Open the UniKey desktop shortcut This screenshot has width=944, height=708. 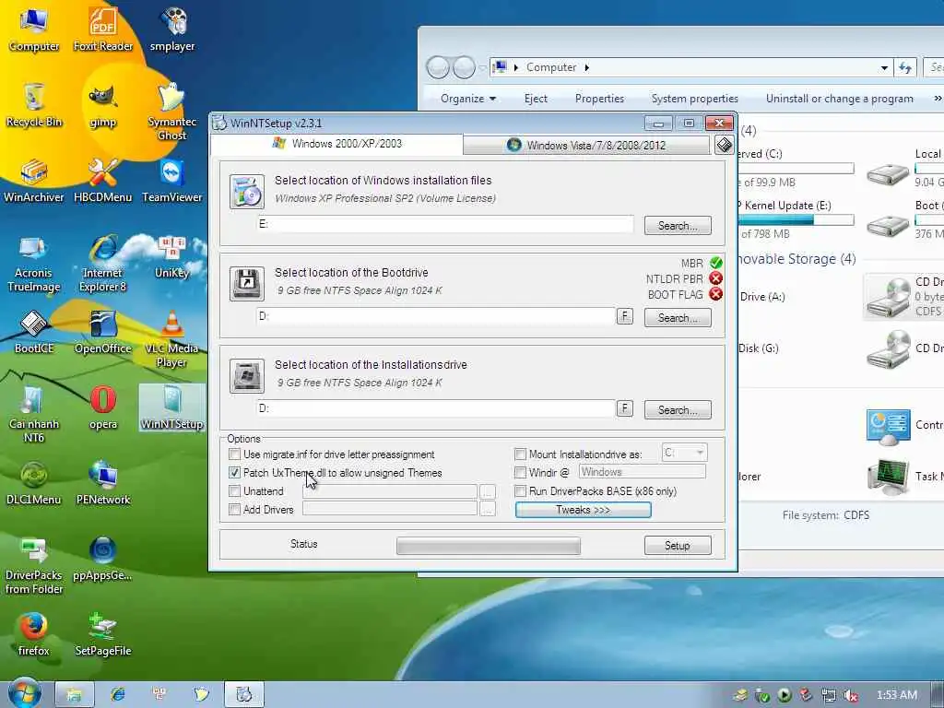pos(172,256)
